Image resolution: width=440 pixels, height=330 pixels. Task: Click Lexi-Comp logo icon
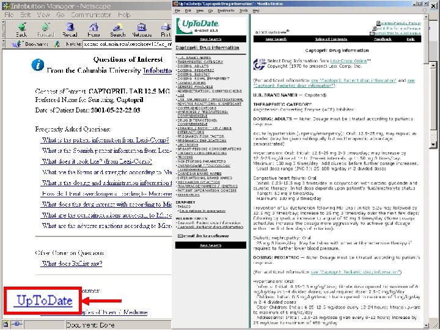pyautogui.click(x=259, y=64)
